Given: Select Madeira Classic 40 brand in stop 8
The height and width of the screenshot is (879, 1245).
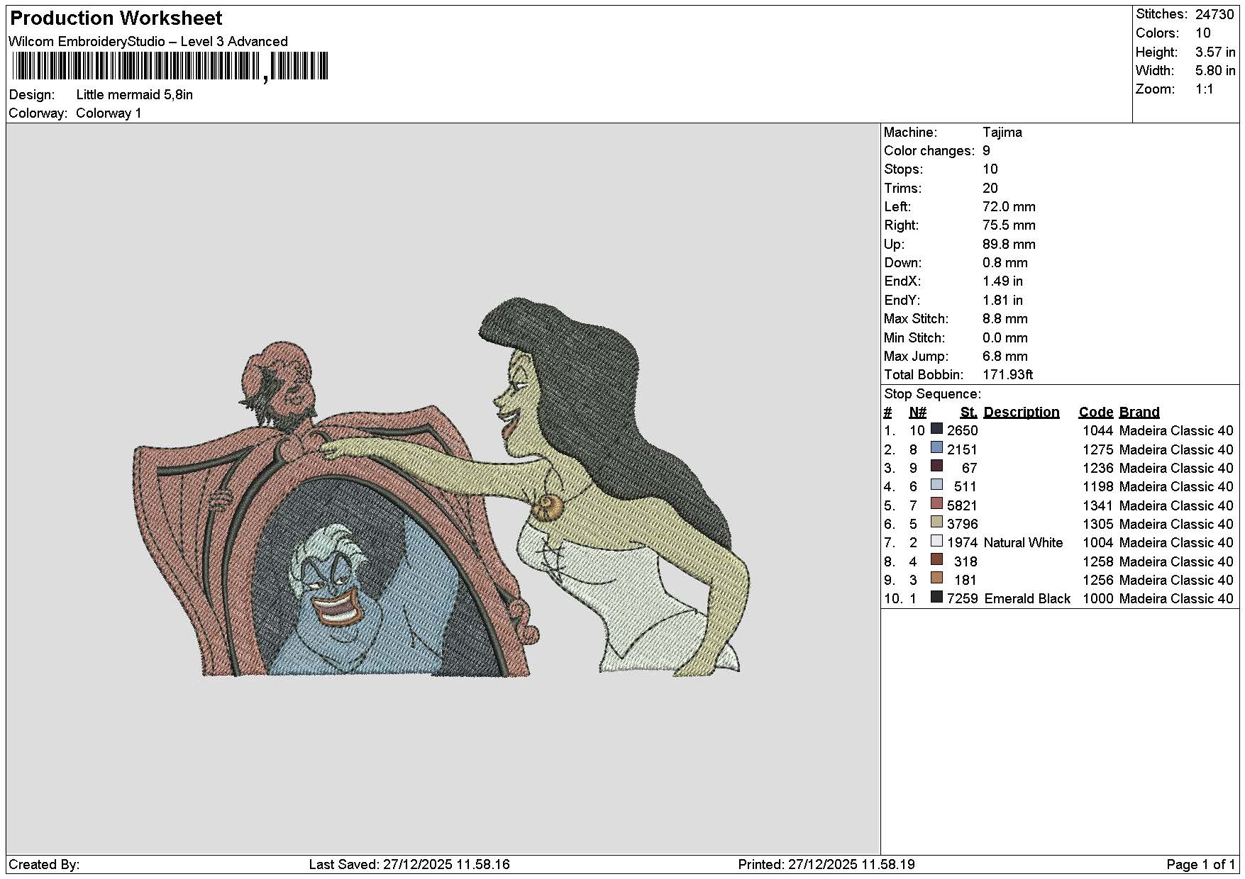Looking at the screenshot, I should tap(1176, 561).
